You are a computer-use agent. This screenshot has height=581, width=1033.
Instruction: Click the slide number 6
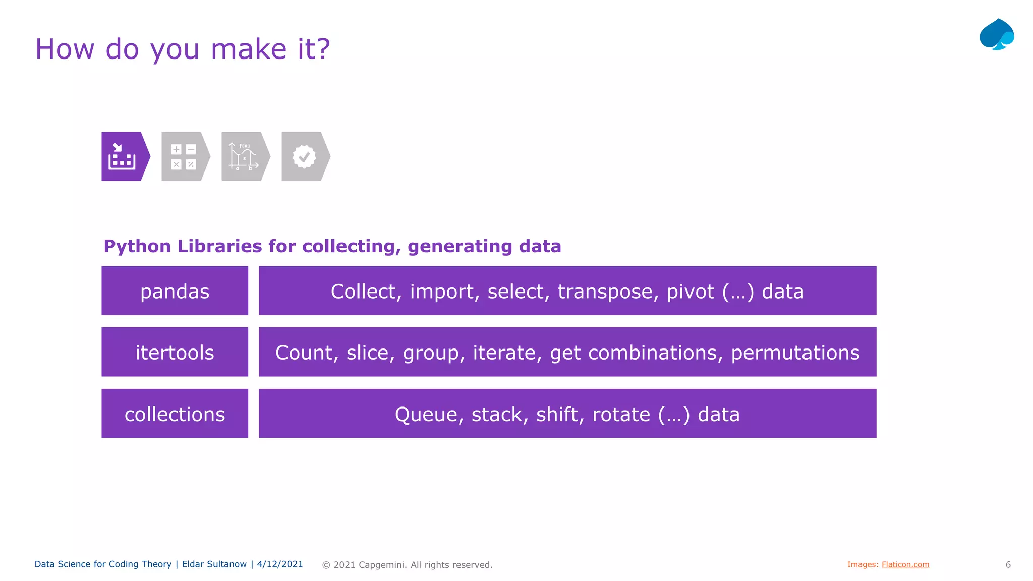pyautogui.click(x=1008, y=564)
